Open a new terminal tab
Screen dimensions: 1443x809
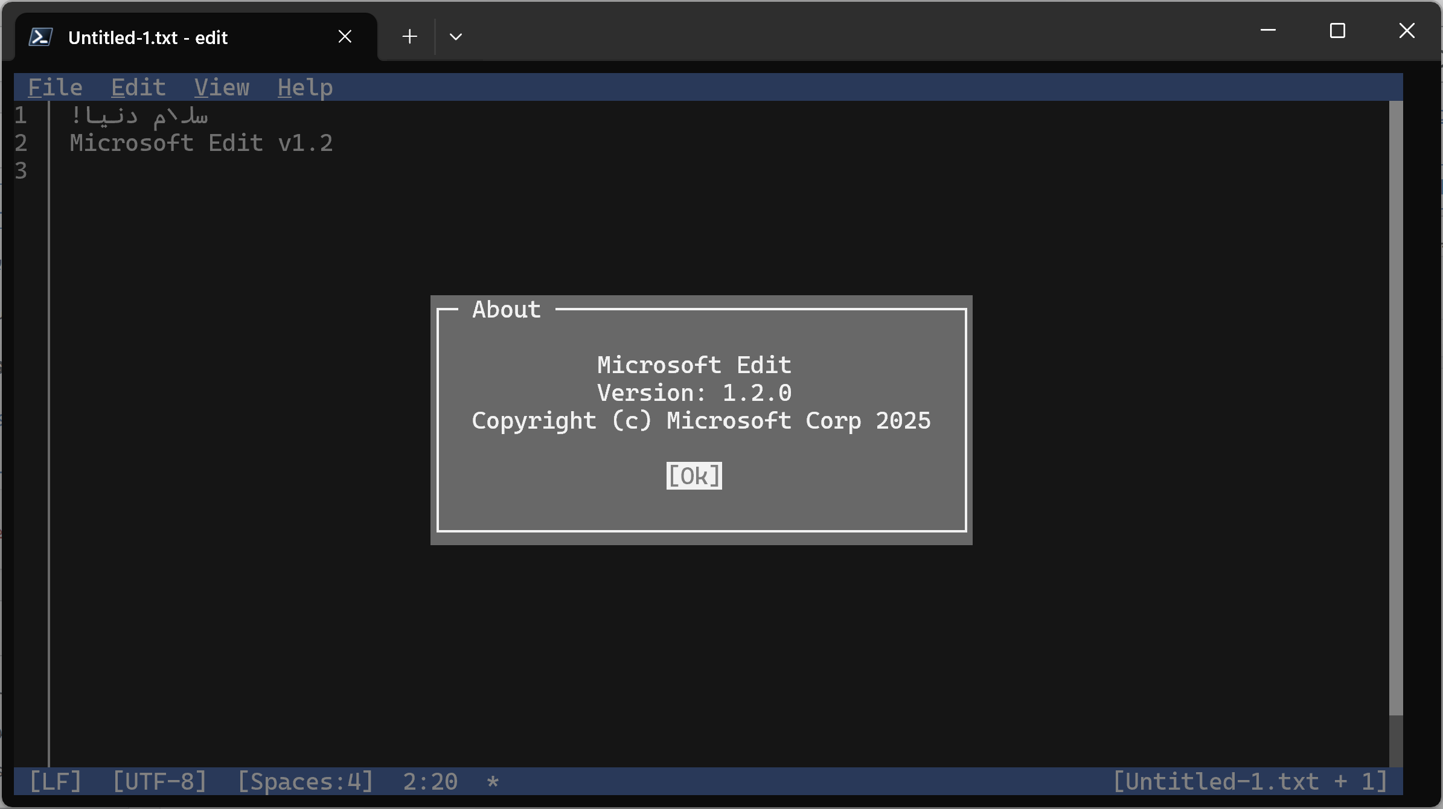(409, 36)
